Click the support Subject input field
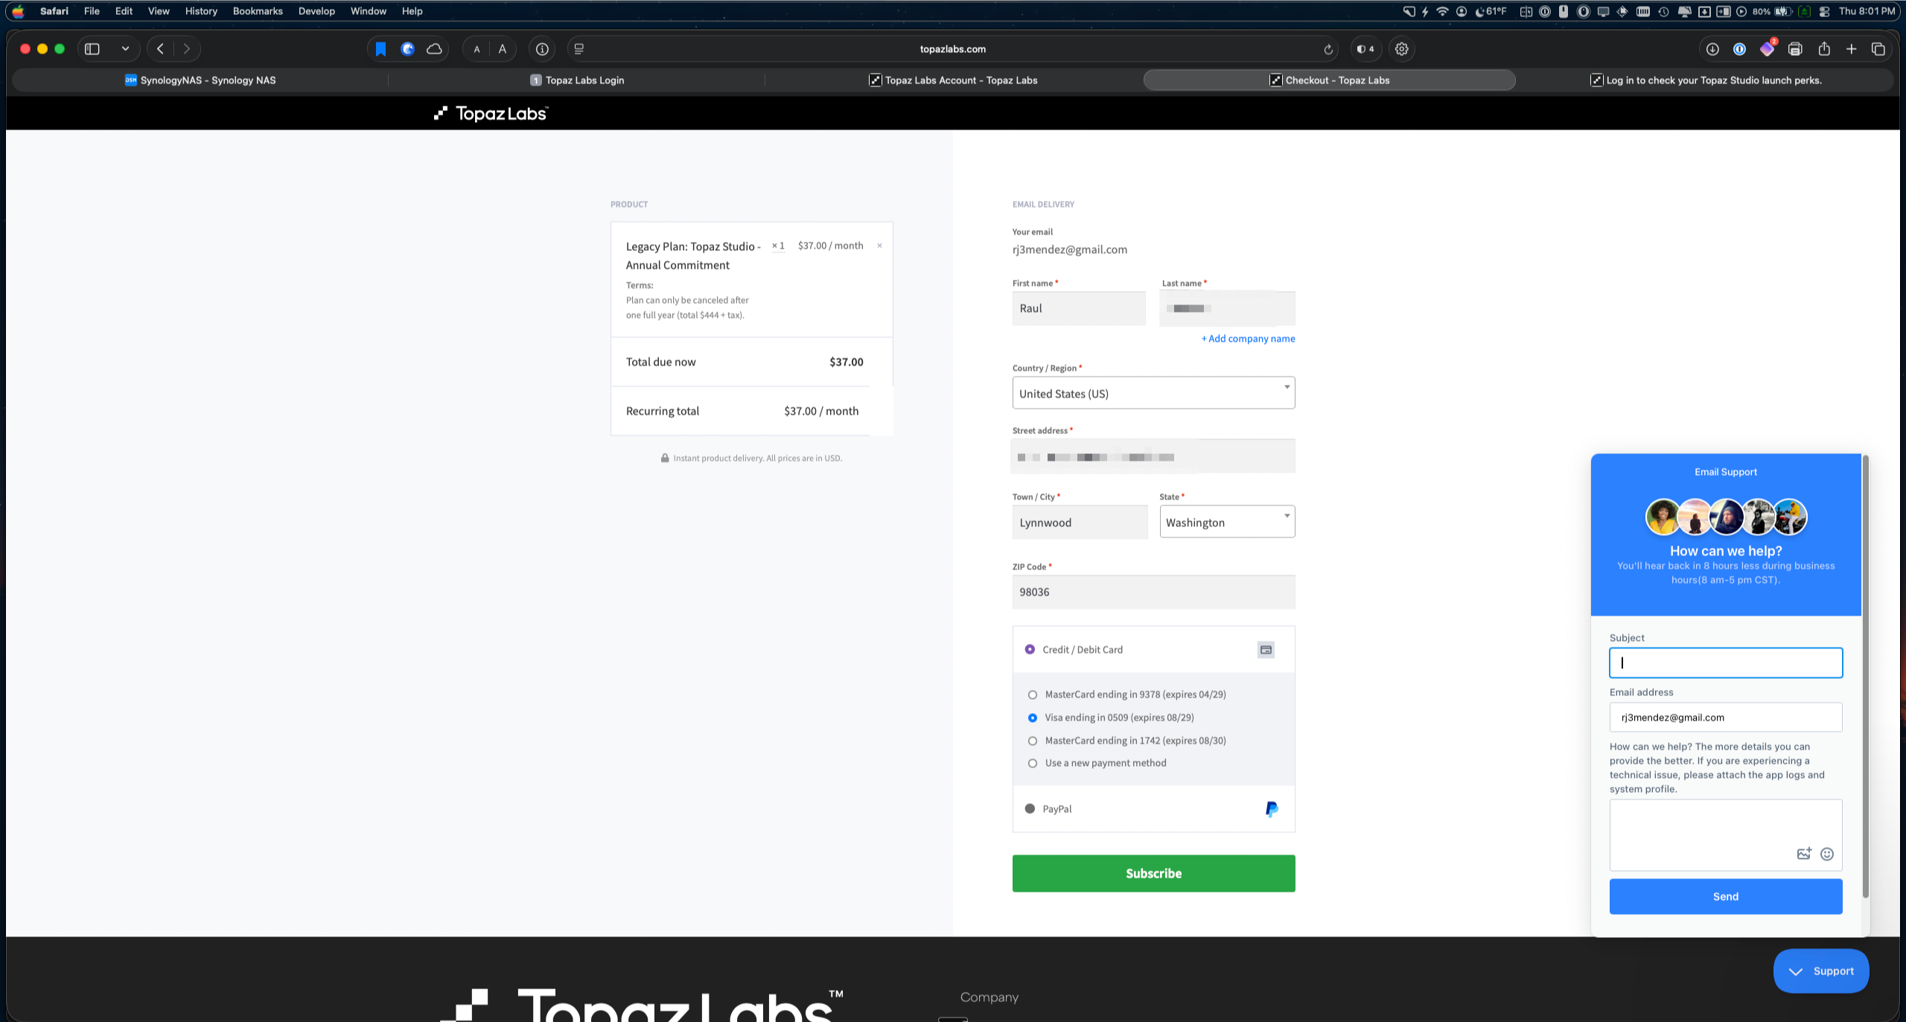Viewport: 1906px width, 1022px height. tap(1725, 662)
